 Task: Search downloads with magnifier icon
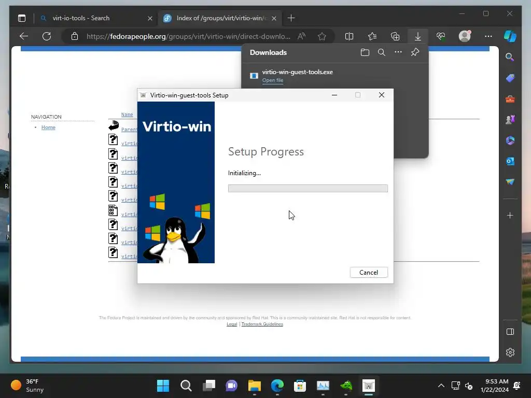pos(381,52)
